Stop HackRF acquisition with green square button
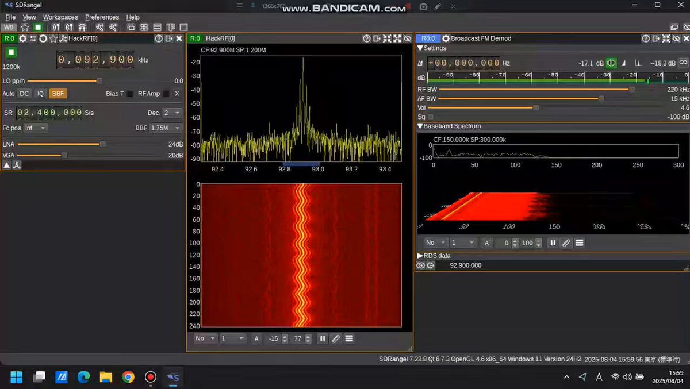This screenshot has height=389, width=690. [x=11, y=53]
